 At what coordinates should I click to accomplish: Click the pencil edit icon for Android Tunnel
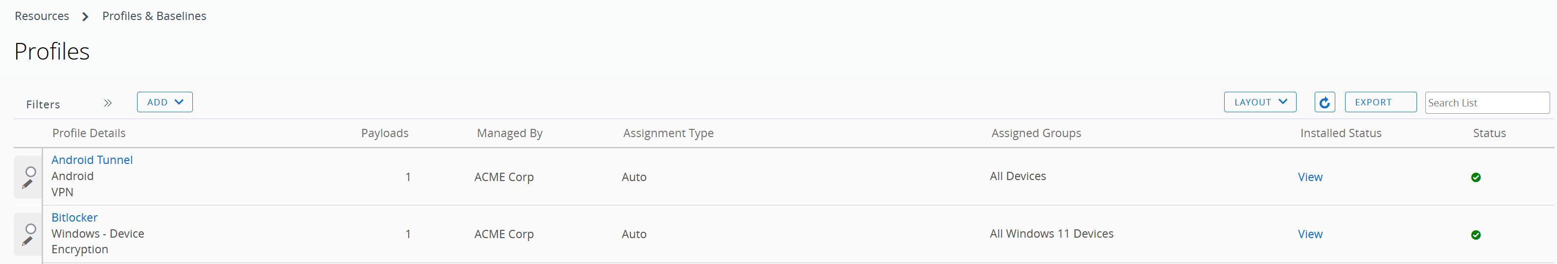click(x=27, y=184)
